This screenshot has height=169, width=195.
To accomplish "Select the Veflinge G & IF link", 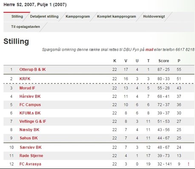I will click(x=33, y=121).
